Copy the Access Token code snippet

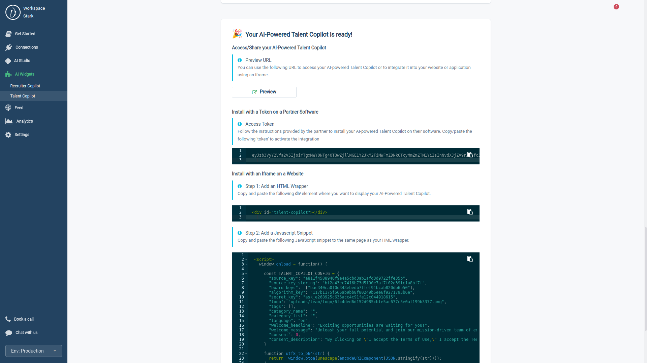(x=470, y=155)
